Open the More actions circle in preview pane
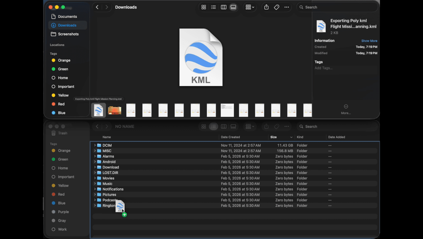 346,107
